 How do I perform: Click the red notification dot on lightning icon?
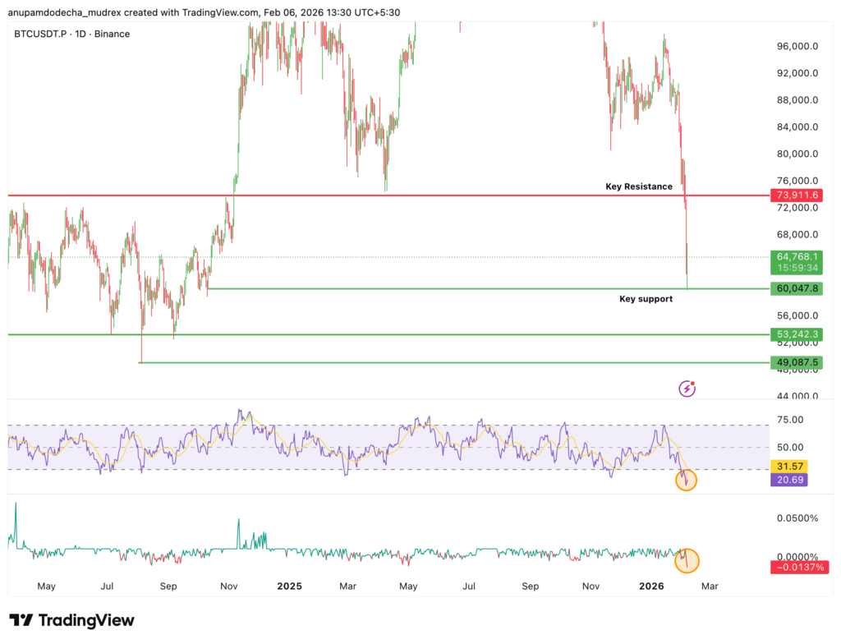(694, 382)
